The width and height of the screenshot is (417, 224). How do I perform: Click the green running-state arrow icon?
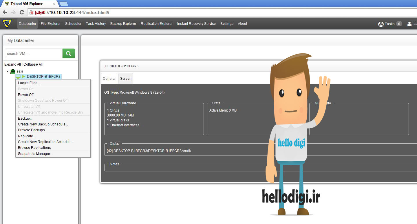(24, 77)
